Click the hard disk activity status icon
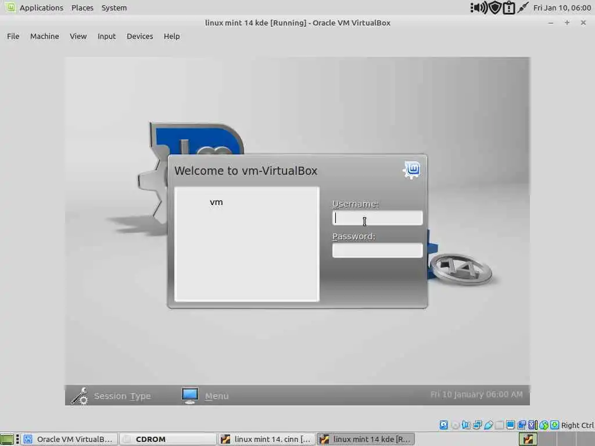595x446 pixels. pos(443,425)
